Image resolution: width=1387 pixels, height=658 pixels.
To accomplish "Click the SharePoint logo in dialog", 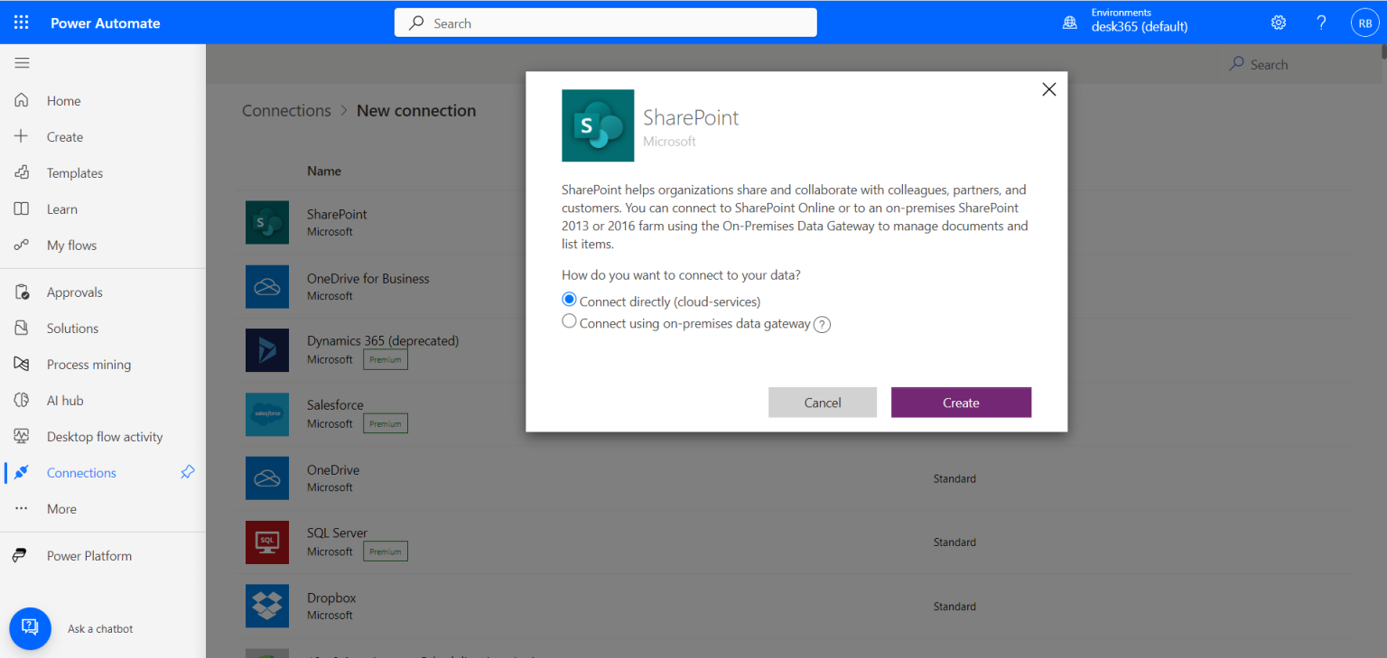I will (598, 125).
